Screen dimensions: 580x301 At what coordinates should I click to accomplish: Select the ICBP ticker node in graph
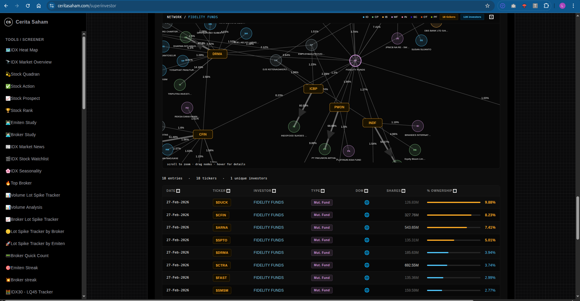(313, 89)
